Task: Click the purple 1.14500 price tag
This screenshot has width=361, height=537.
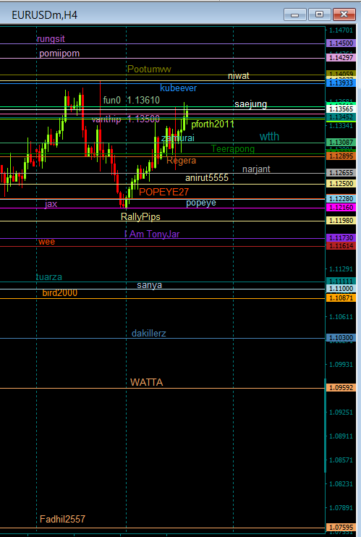Action: click(341, 43)
